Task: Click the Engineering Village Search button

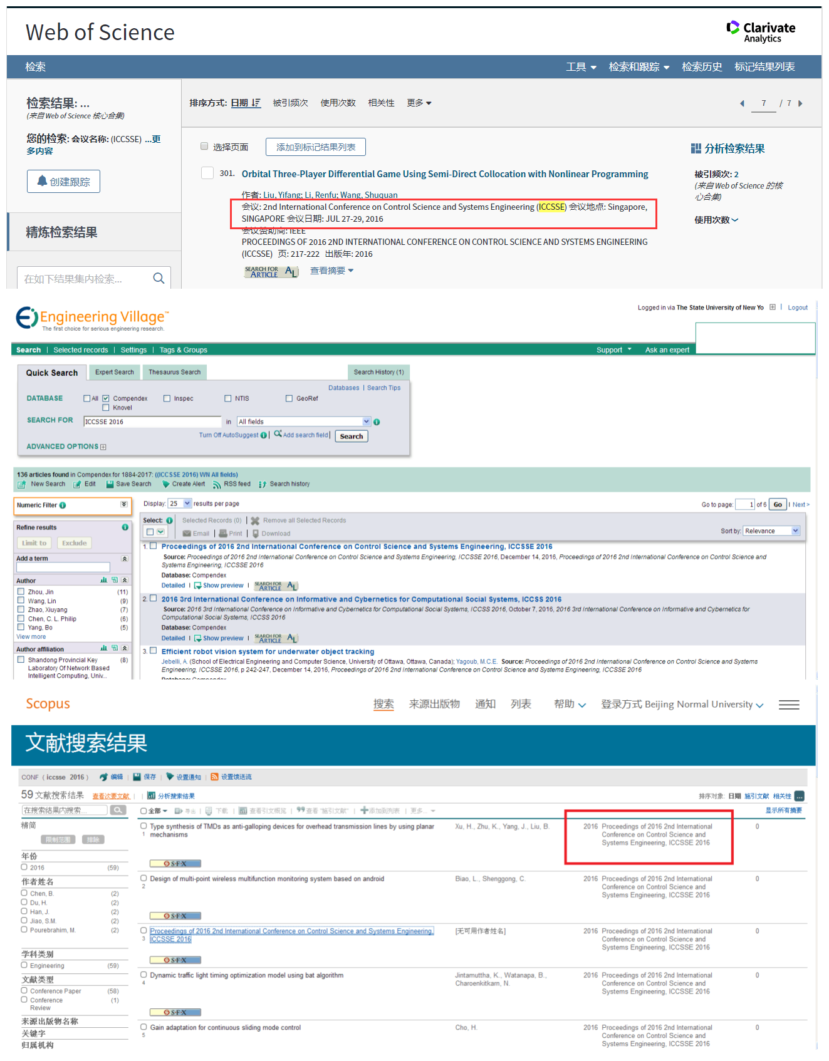Action: (x=352, y=437)
